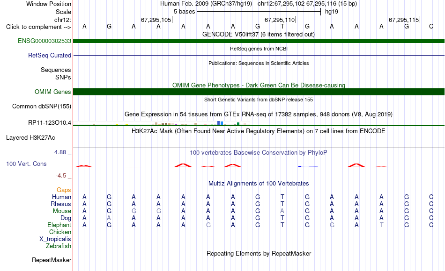The width and height of the screenshot is (445, 271).
Task: Click the '5 bases' scale bar
Action: coord(259,12)
